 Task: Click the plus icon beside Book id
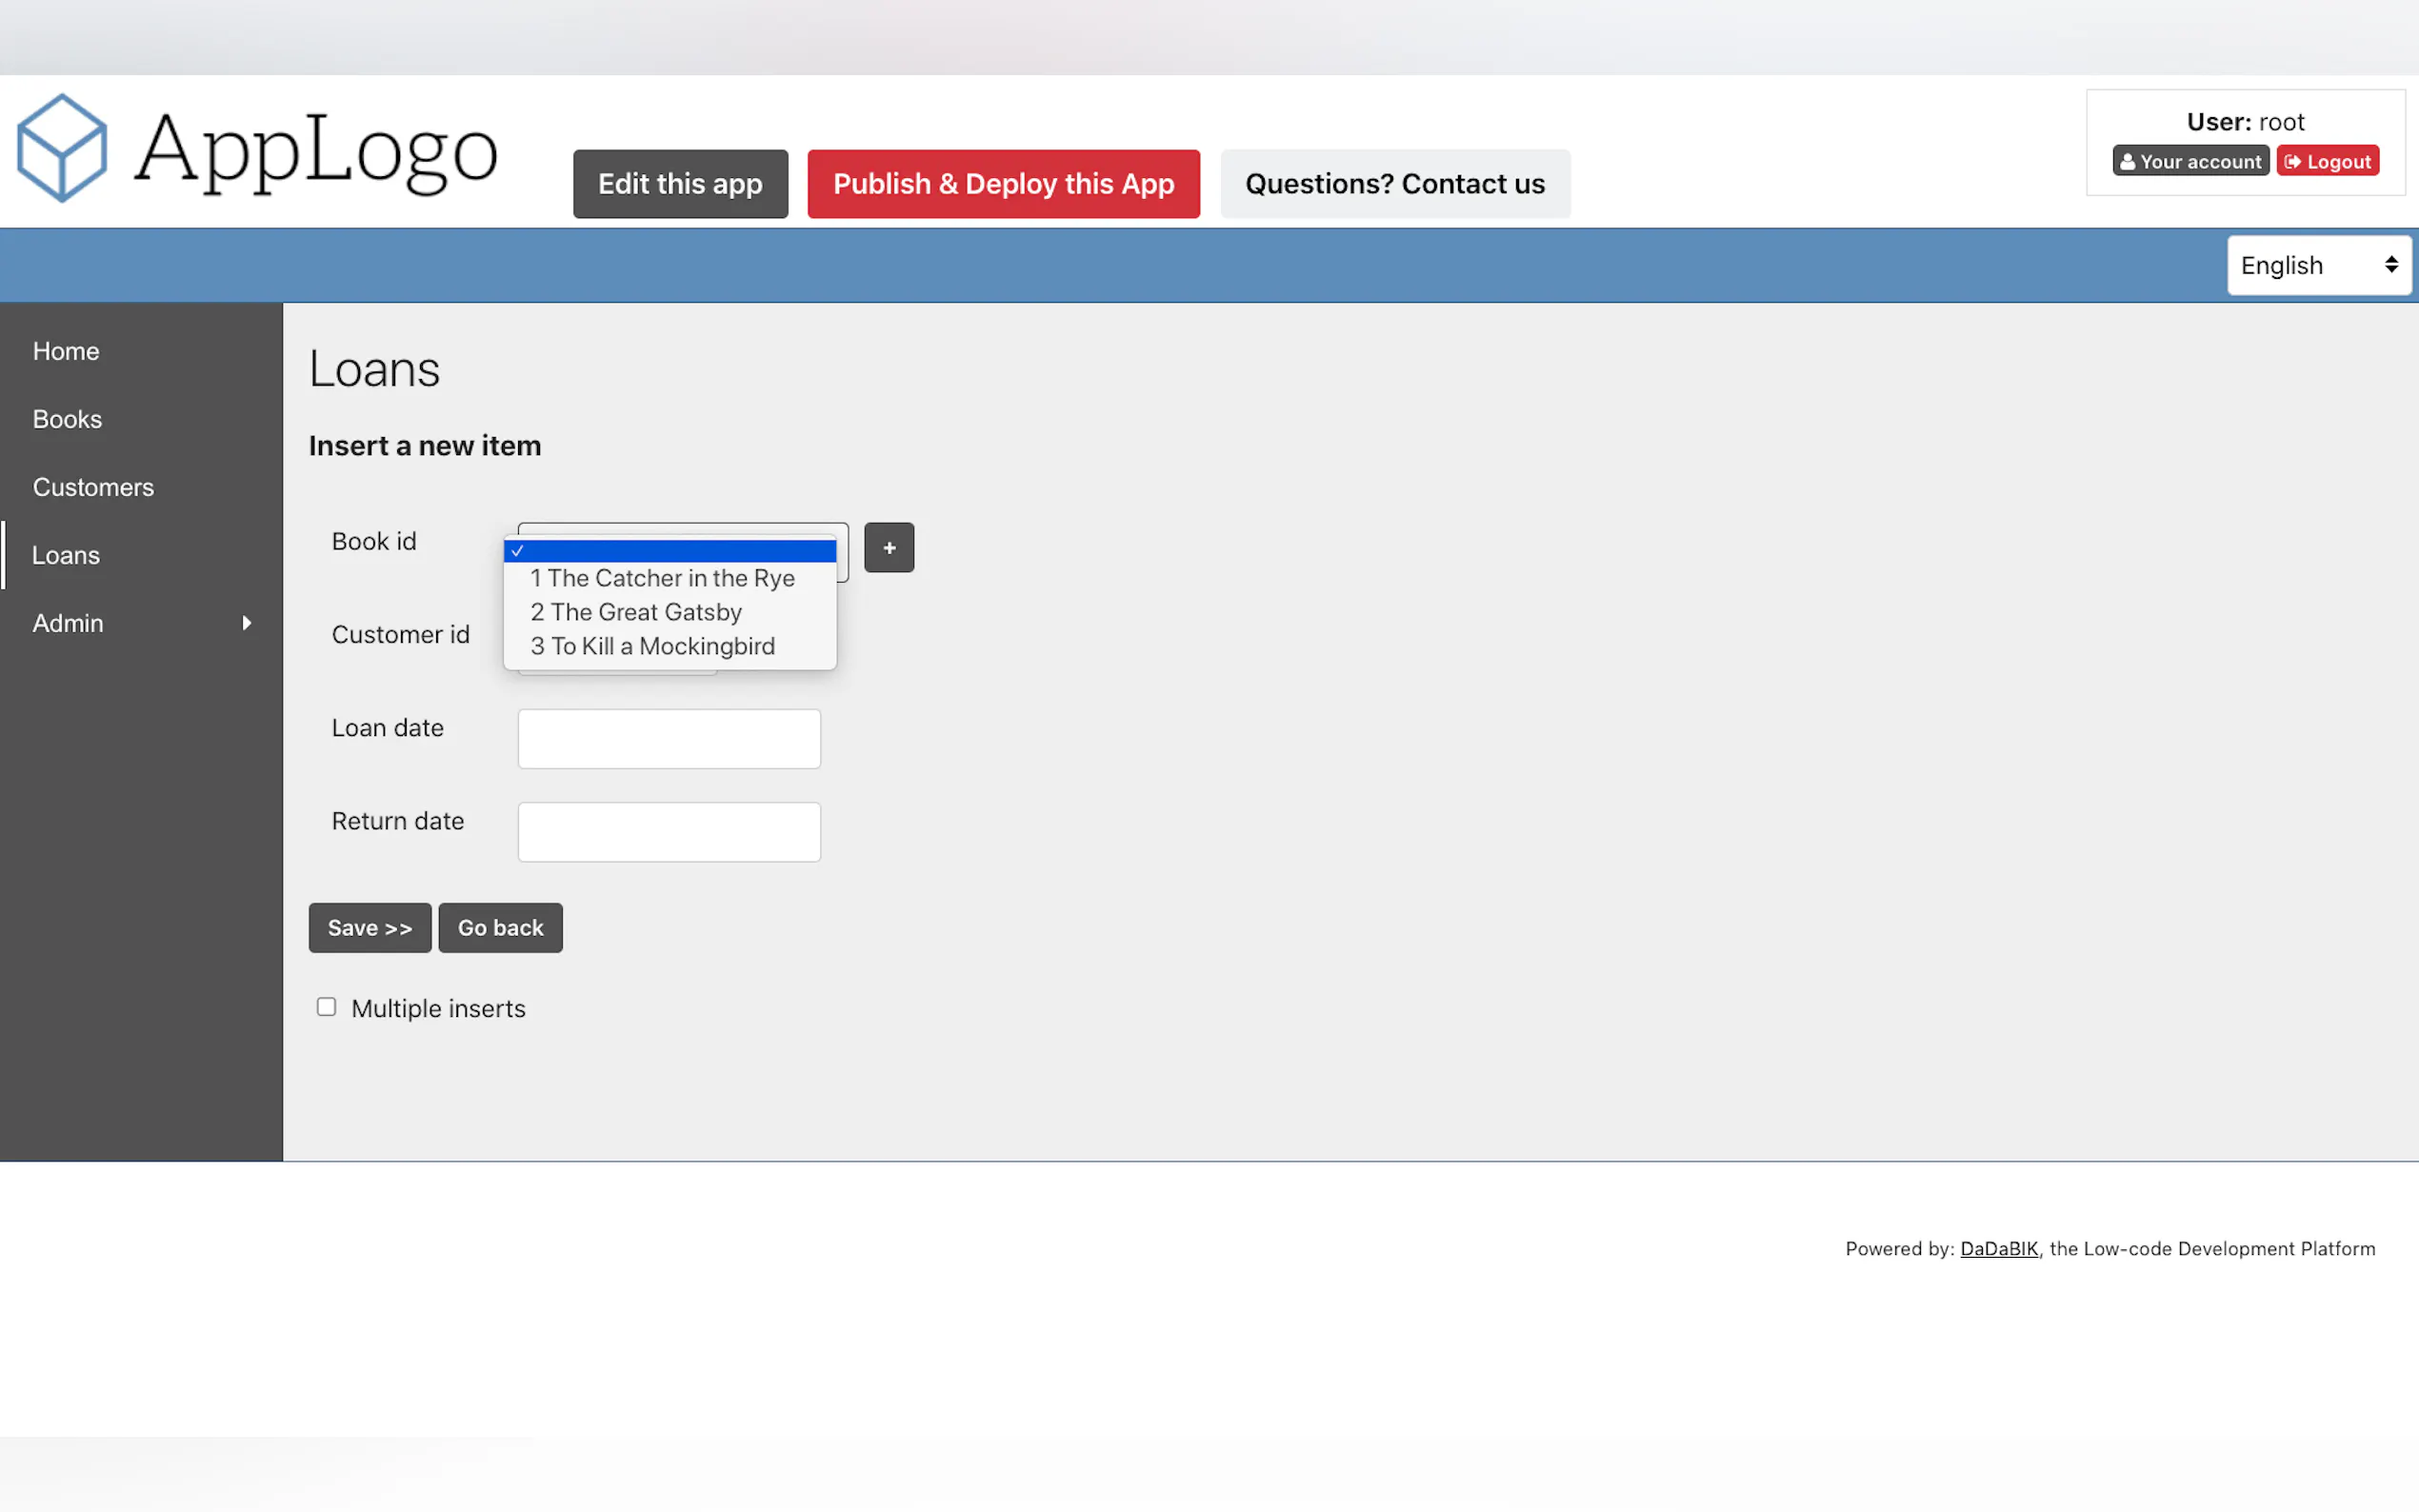point(888,548)
